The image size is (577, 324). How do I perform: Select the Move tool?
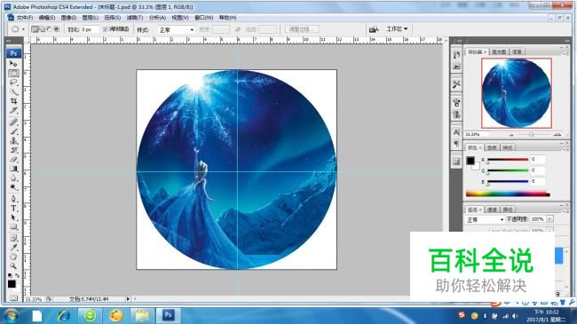[x=13, y=64]
